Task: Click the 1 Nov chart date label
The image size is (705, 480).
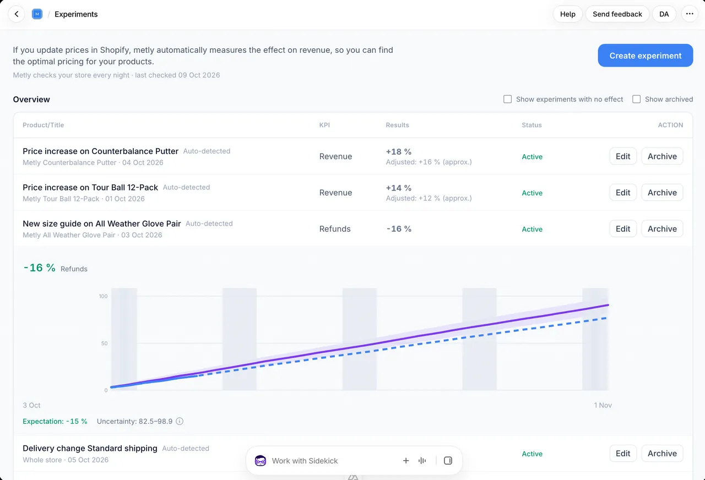Action: pos(603,405)
